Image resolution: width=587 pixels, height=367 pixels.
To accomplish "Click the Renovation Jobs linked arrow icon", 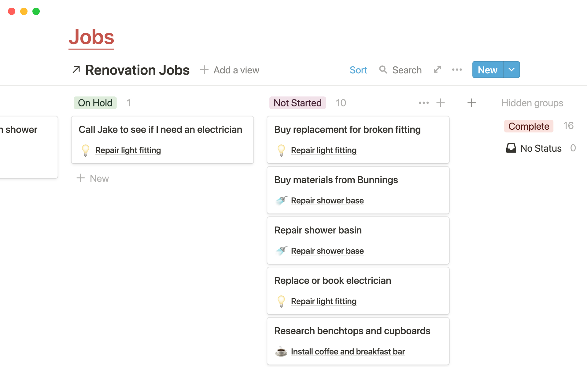I will 76,70.
